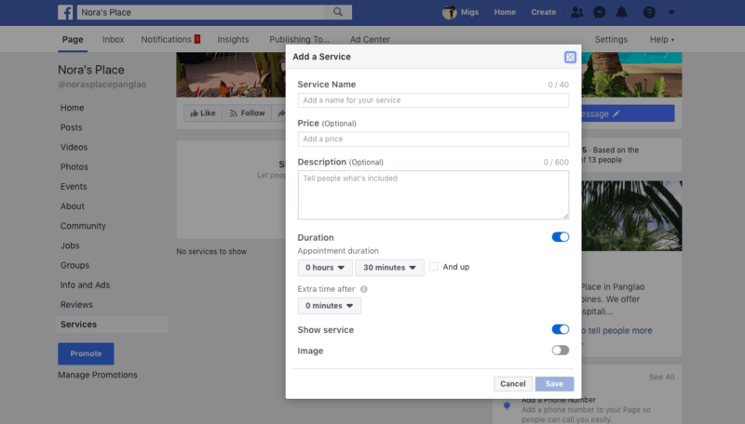Open Posts in the page sidebar
The image size is (745, 424).
click(72, 127)
